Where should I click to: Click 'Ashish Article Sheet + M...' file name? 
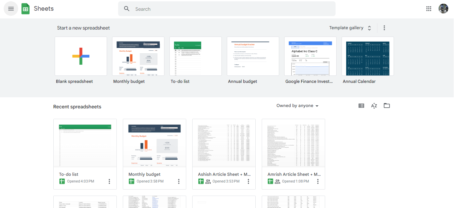[x=224, y=174]
